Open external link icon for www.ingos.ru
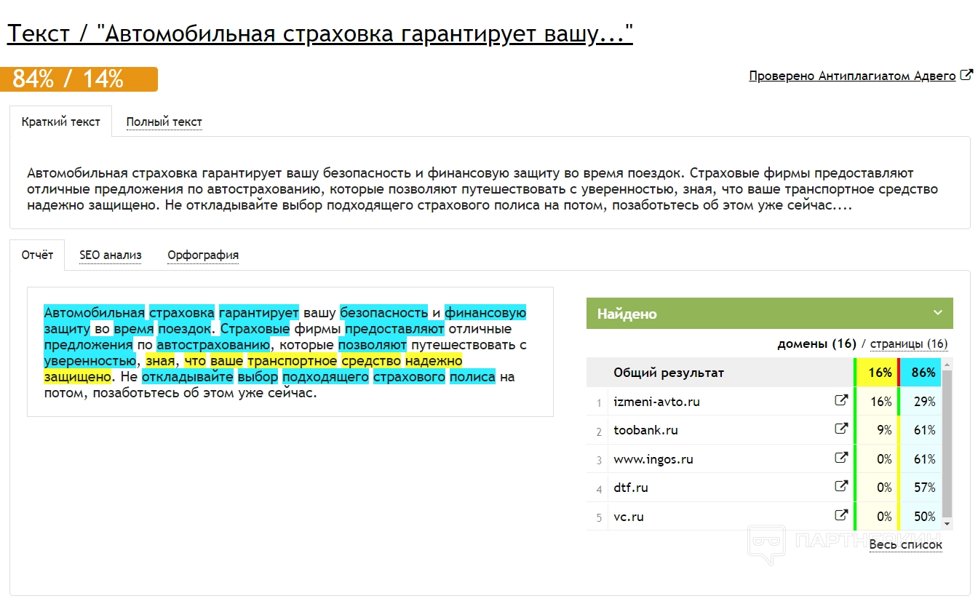 click(841, 458)
